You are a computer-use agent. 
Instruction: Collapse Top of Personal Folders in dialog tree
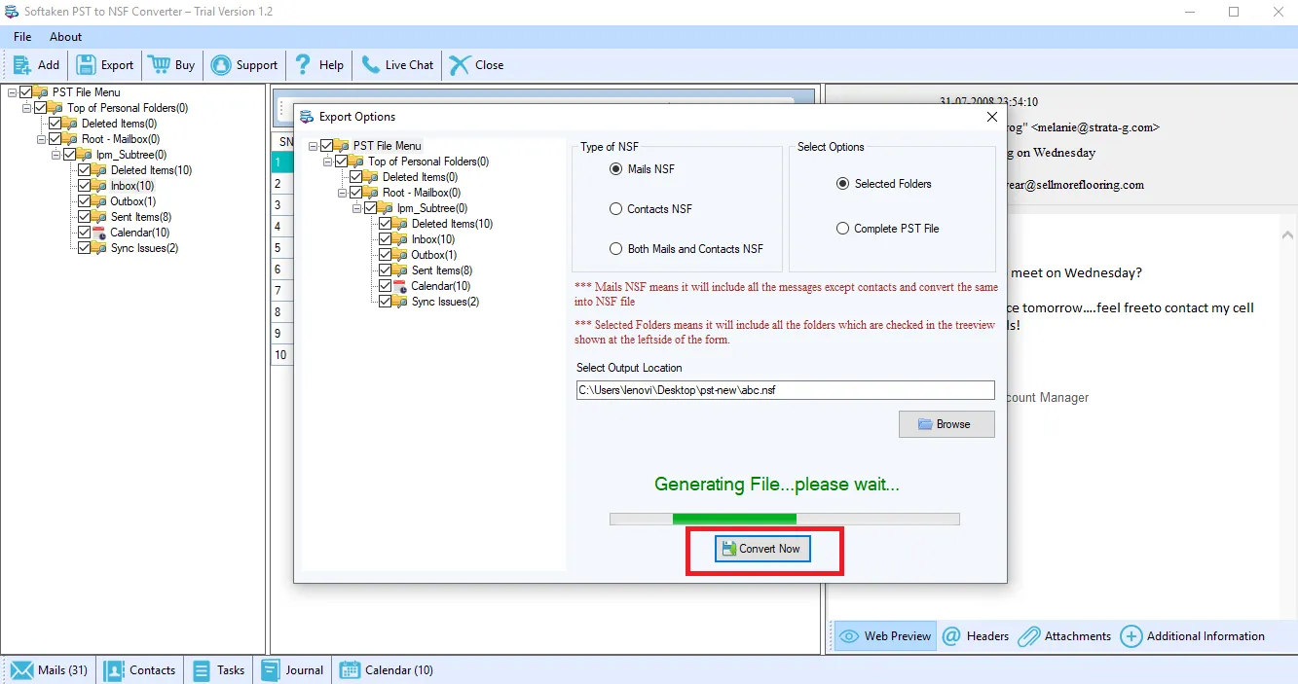tap(327, 162)
